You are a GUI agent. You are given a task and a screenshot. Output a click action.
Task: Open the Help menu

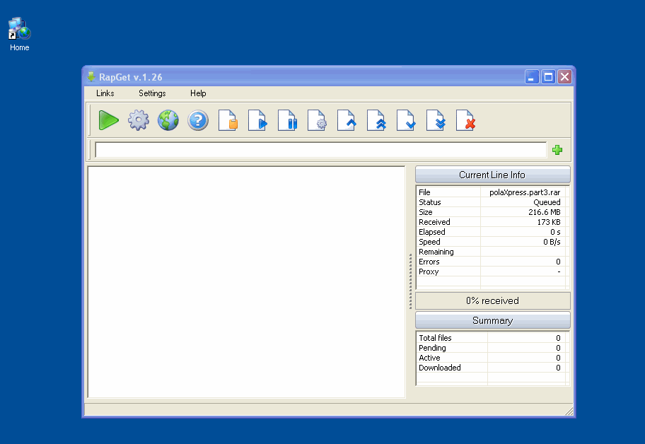pyautogui.click(x=198, y=93)
